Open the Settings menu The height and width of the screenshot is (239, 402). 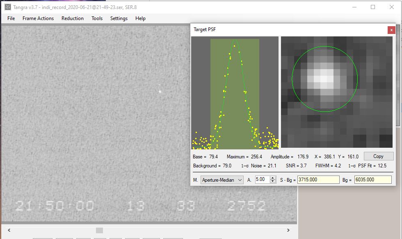tap(119, 18)
